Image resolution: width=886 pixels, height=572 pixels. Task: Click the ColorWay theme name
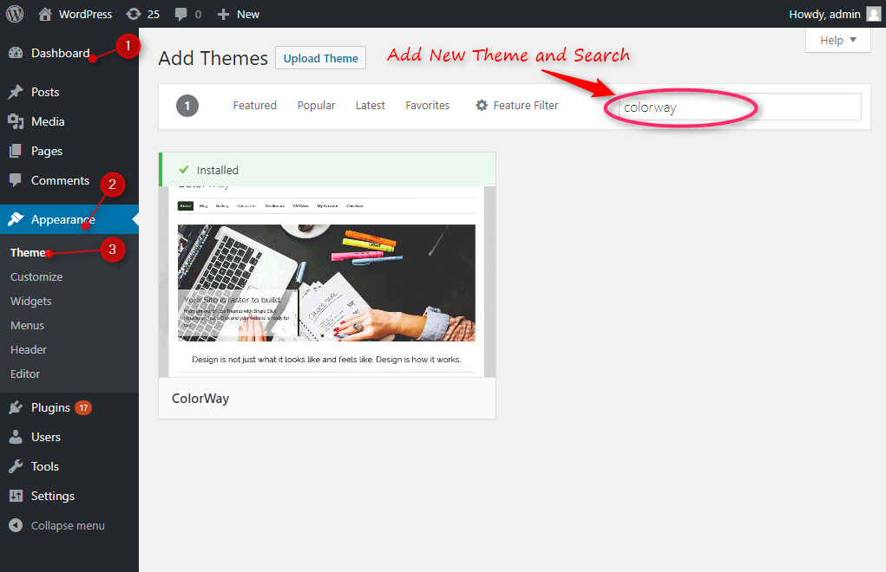pos(200,399)
